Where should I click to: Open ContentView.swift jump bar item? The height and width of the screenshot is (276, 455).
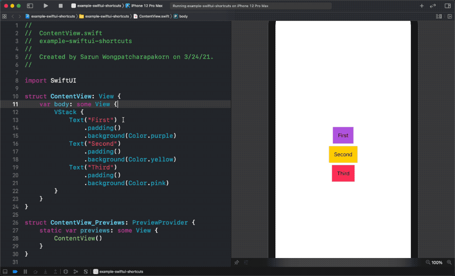point(151,16)
